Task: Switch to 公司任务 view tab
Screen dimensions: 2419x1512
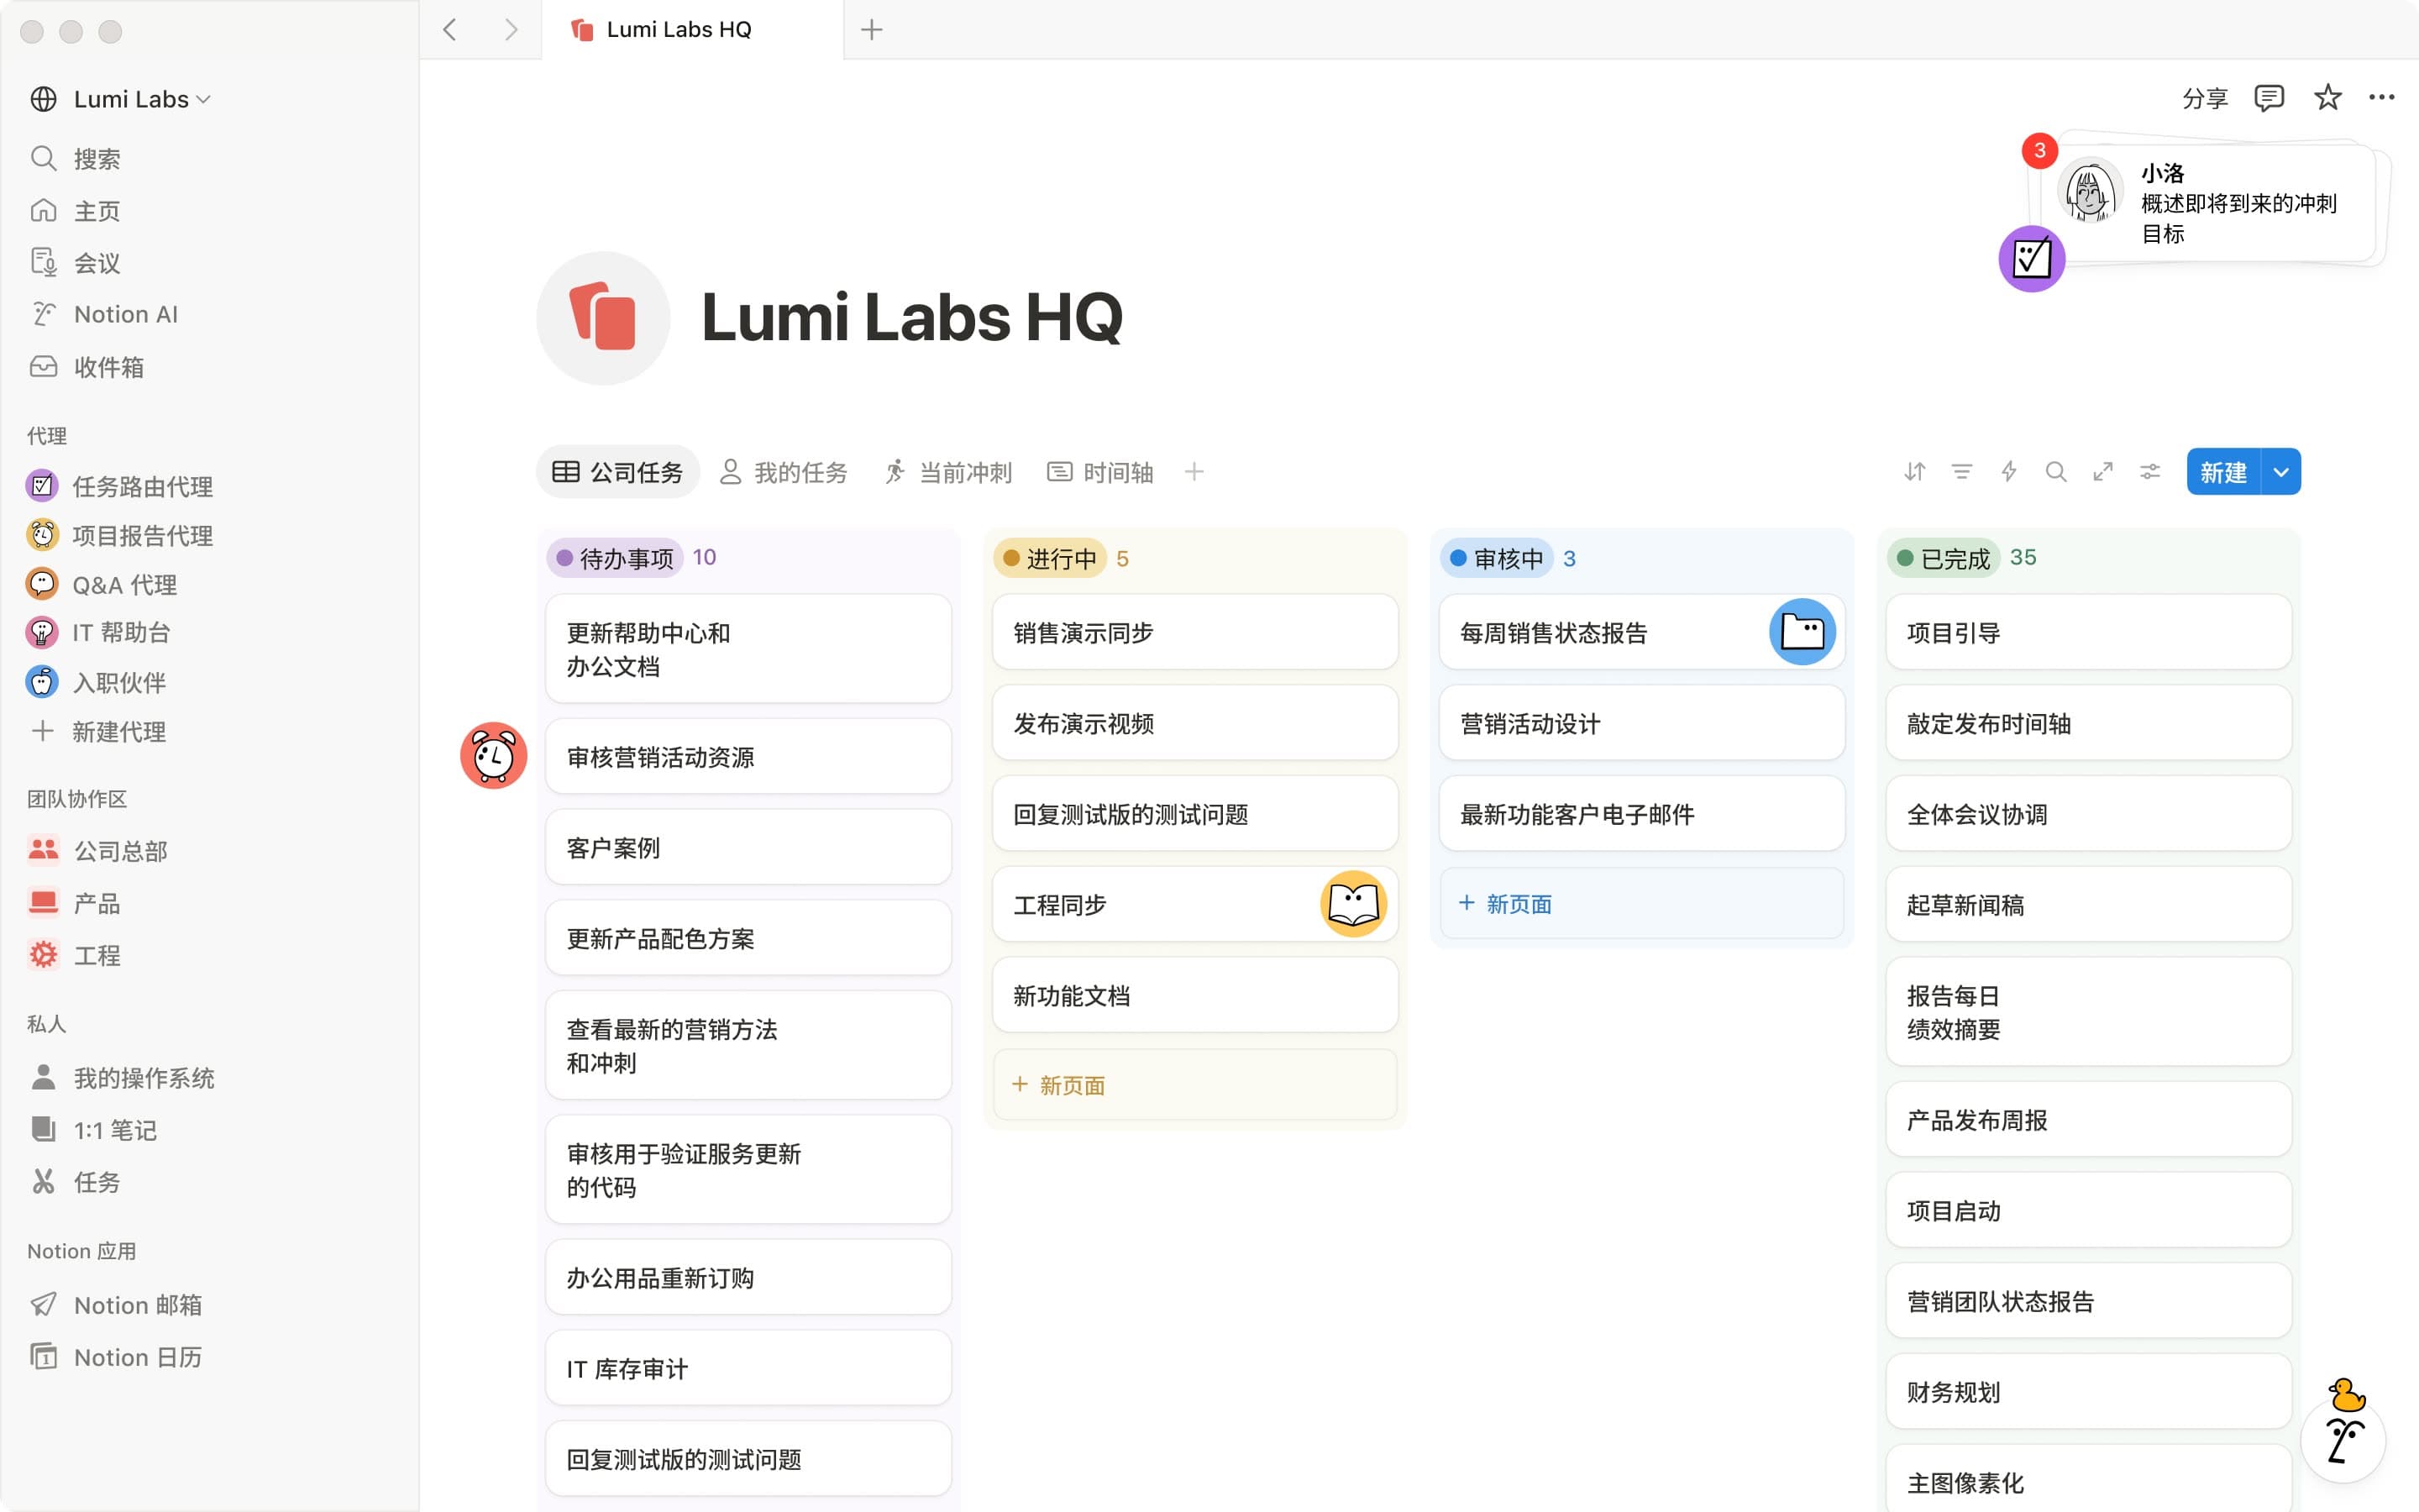Action: tap(617, 472)
